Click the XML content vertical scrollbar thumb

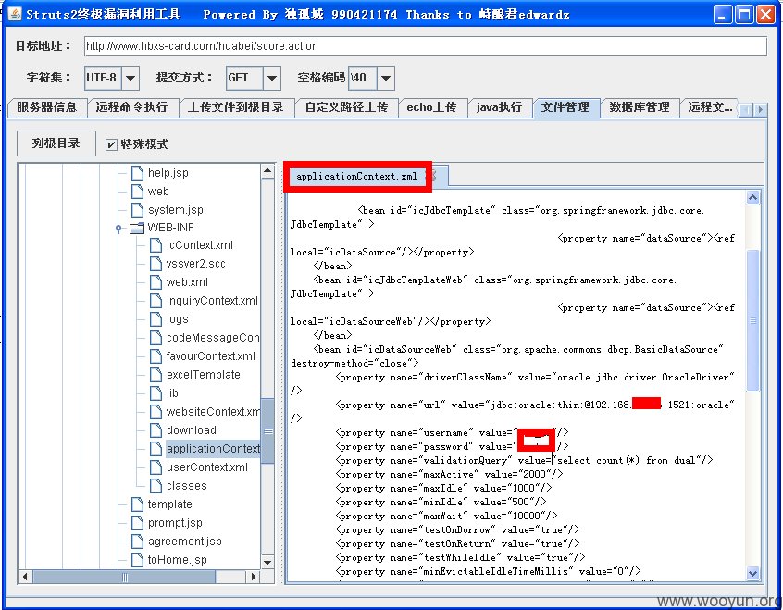pyautogui.click(x=753, y=321)
